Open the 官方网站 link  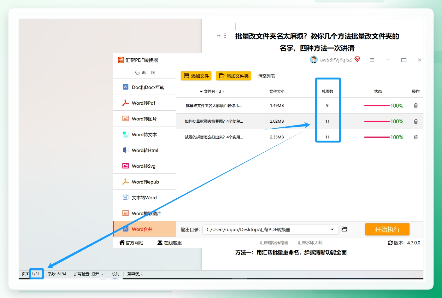click(131, 242)
